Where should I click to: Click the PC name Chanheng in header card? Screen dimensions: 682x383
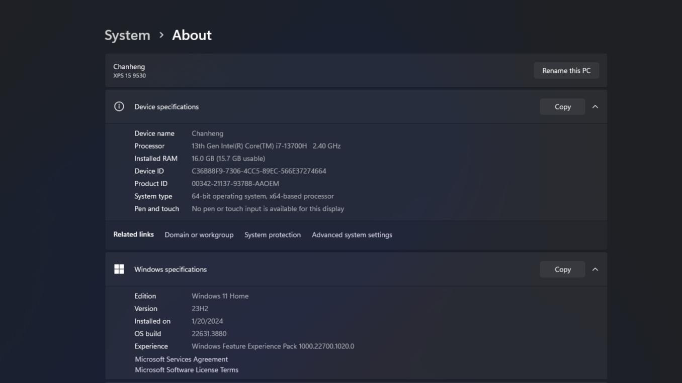point(129,66)
